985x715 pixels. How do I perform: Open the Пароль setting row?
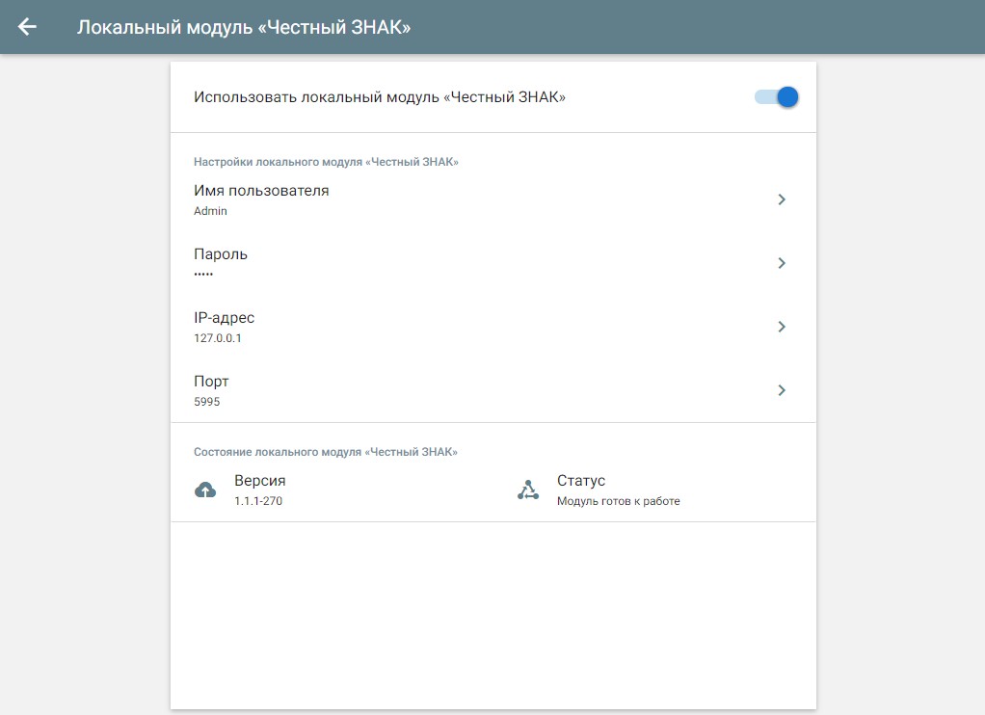(493, 263)
